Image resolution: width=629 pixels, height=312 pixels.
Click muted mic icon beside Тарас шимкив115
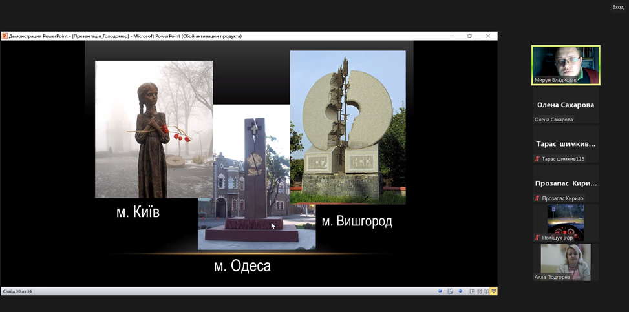537,159
